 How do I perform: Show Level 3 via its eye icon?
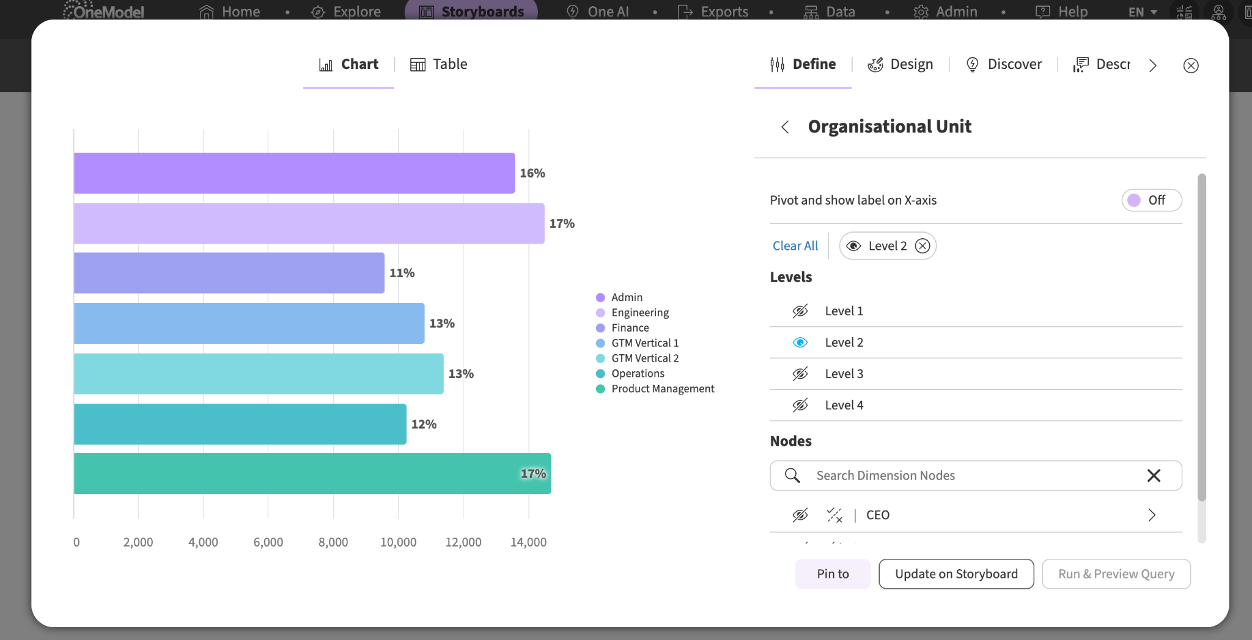[x=800, y=374]
